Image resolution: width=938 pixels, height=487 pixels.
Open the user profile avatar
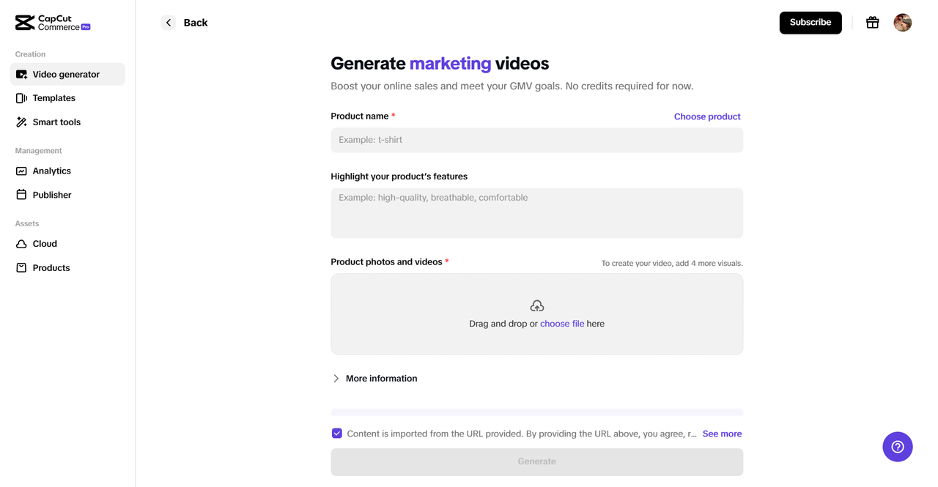click(903, 23)
